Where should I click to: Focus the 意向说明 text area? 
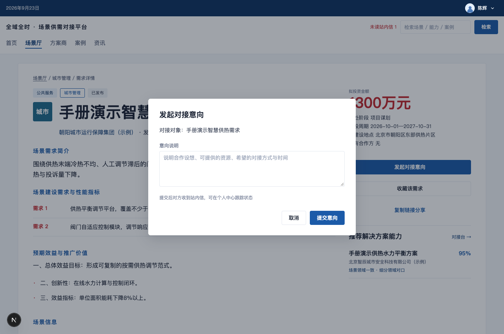pos(252,169)
